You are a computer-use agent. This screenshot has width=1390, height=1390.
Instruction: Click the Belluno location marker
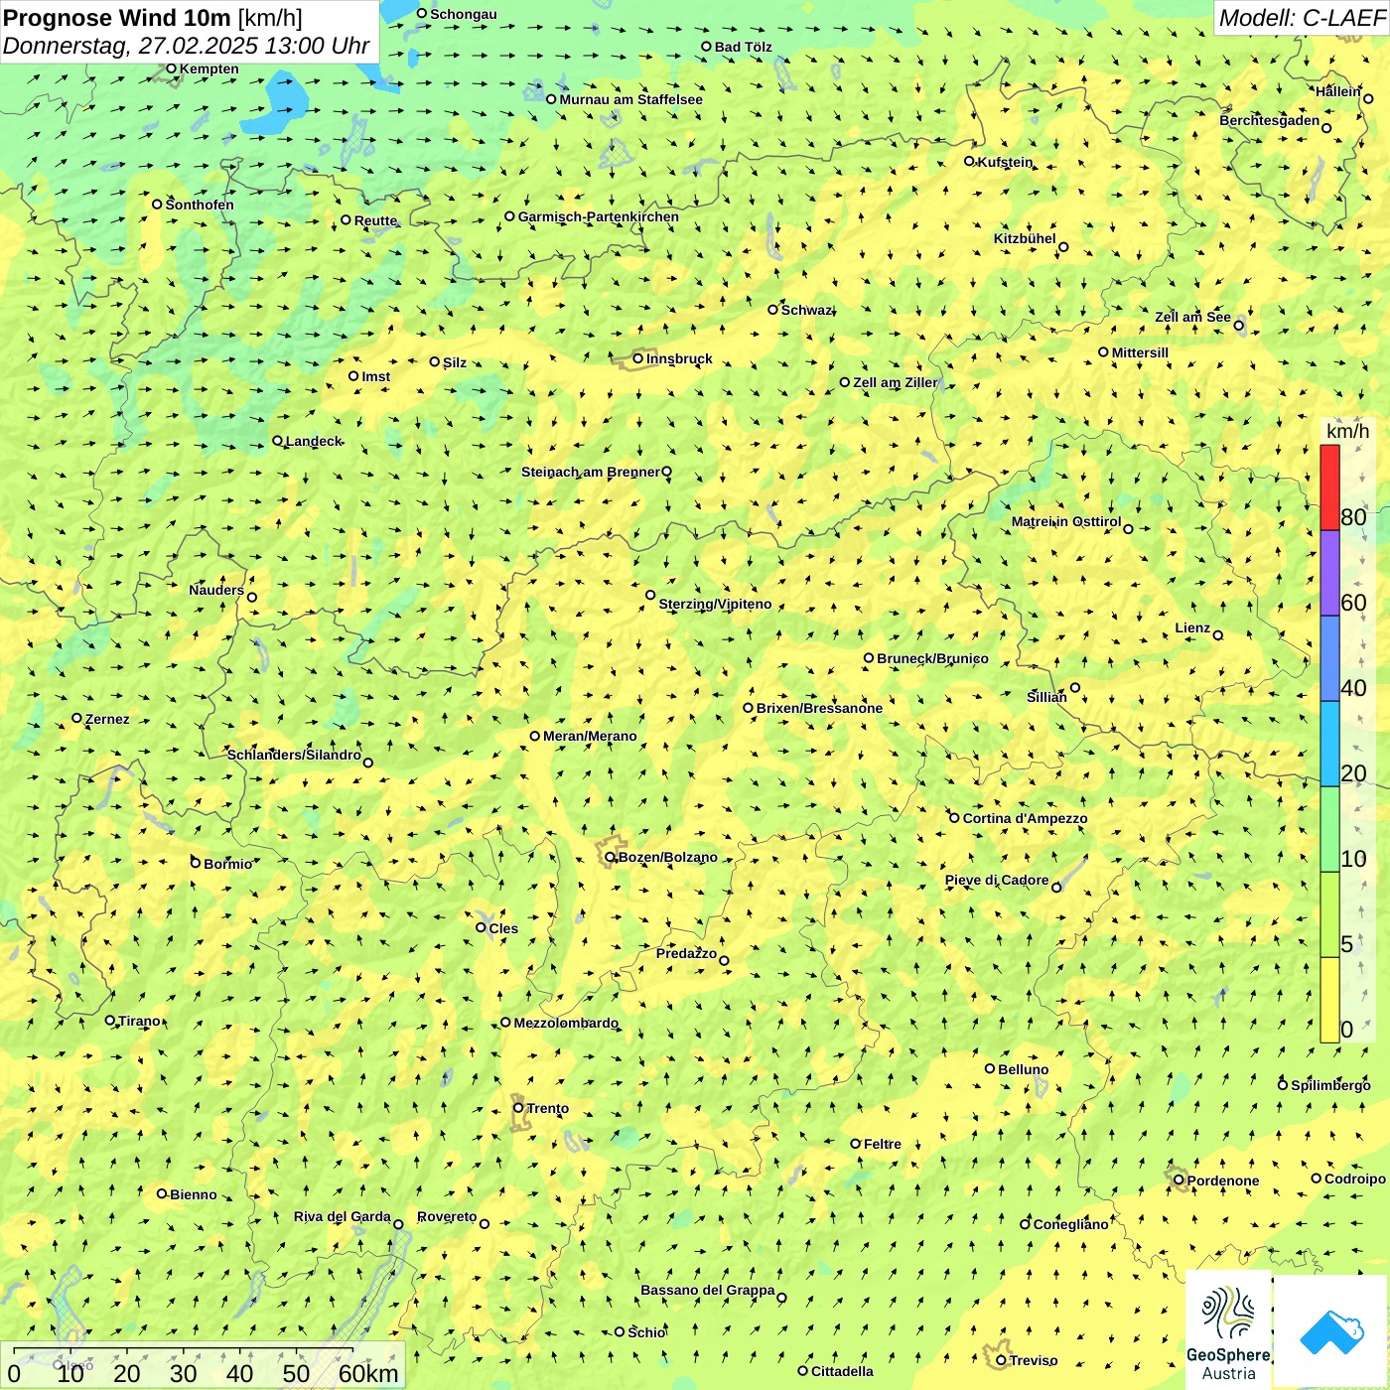pyautogui.click(x=990, y=1069)
